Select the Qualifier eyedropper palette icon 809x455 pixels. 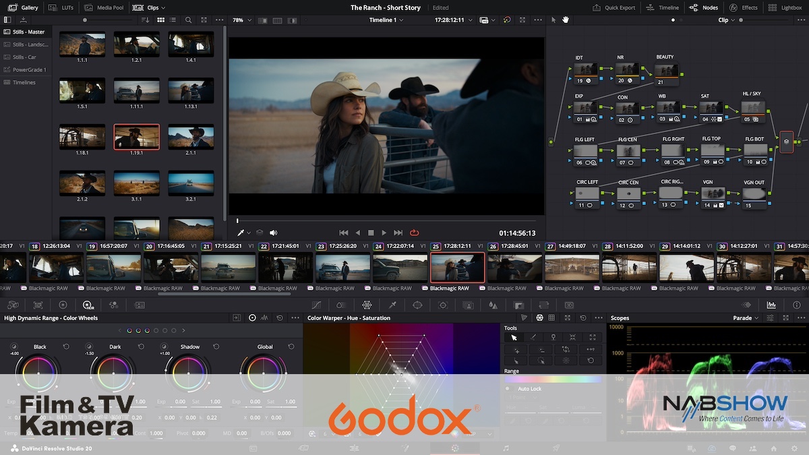coord(392,305)
